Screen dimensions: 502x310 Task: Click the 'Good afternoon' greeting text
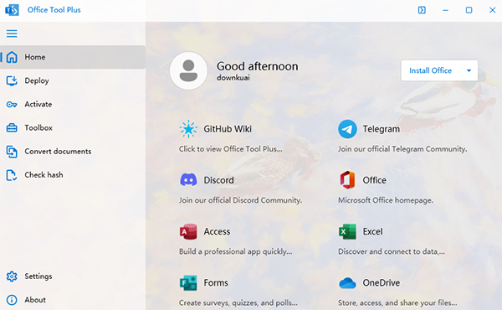258,66
